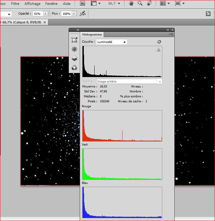Open the Couche Luminosité dropdown

coord(112,42)
